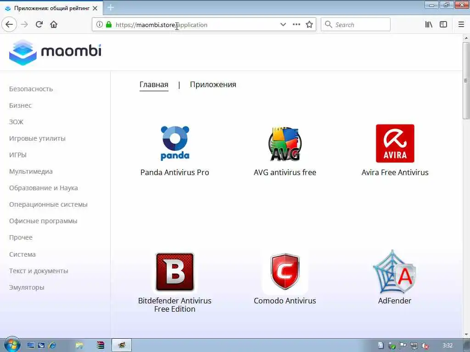Click the scrollbar down arrow

pyautogui.click(x=466, y=334)
